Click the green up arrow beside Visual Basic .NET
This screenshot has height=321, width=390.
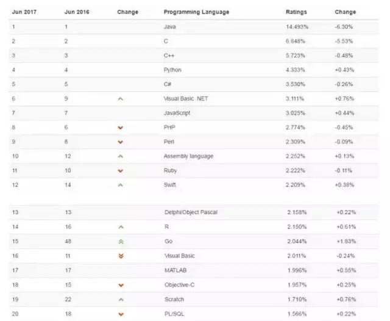[x=121, y=99]
